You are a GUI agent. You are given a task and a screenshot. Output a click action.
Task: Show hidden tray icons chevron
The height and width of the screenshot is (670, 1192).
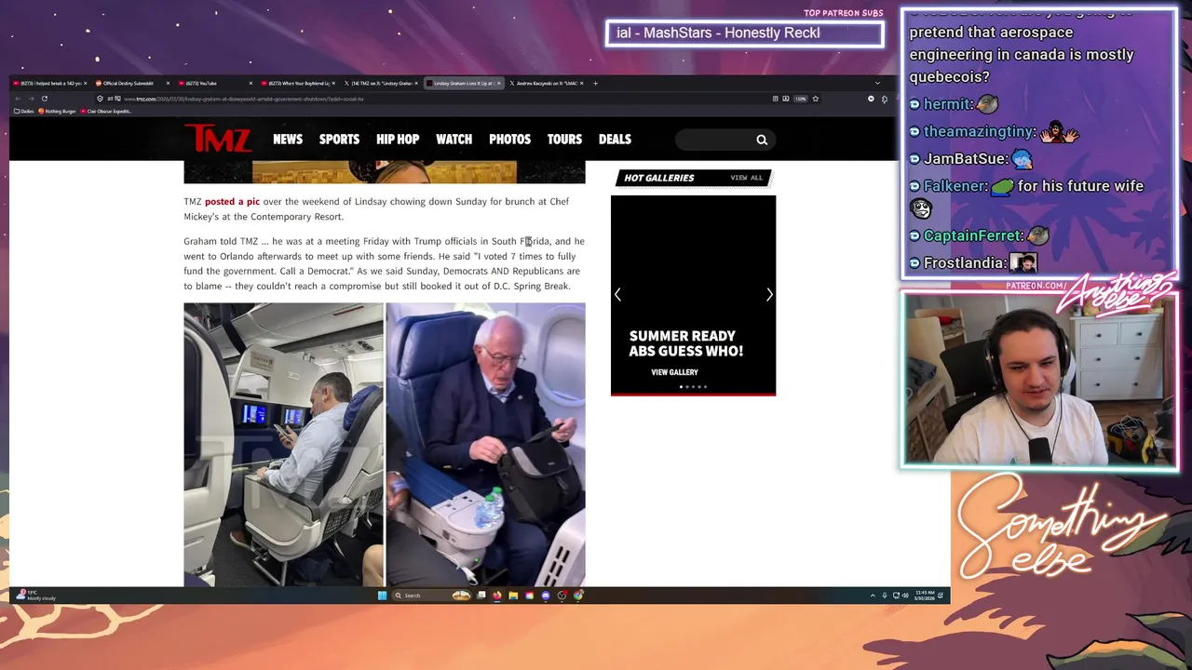pyautogui.click(x=873, y=596)
